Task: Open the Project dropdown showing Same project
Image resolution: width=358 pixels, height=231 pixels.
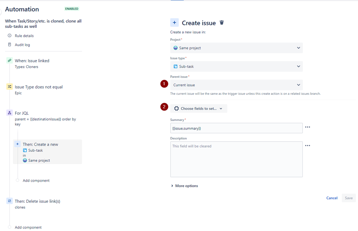Action: coord(236,48)
